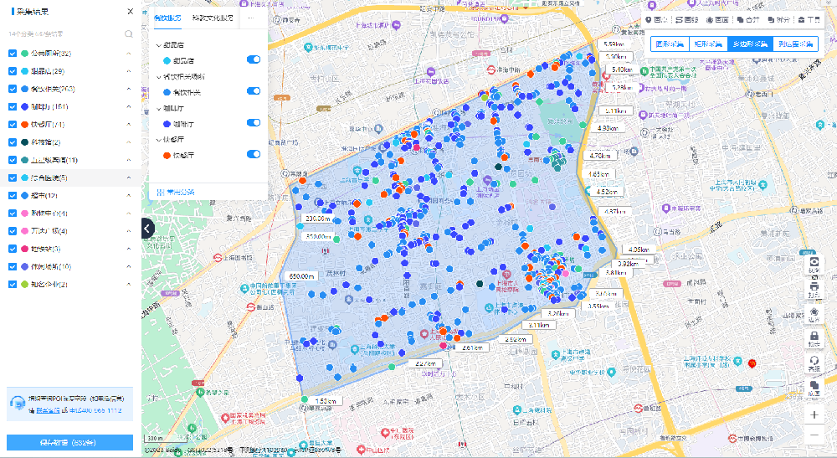Collapse the 快餐厅 group in legend
Viewport: 837px width, 458px height.
[159, 139]
